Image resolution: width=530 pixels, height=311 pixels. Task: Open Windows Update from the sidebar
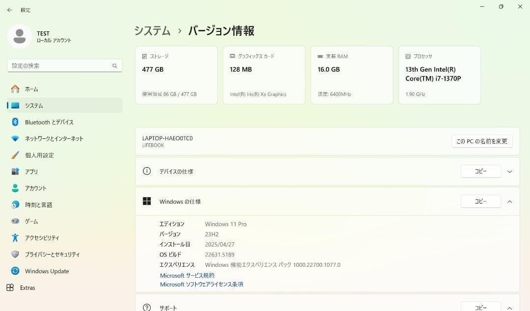tap(47, 271)
